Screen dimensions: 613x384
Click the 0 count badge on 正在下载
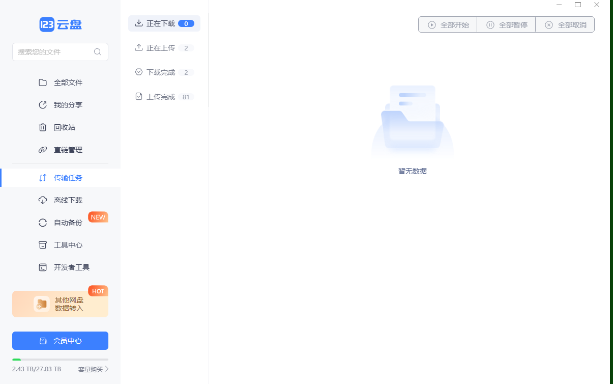186,23
